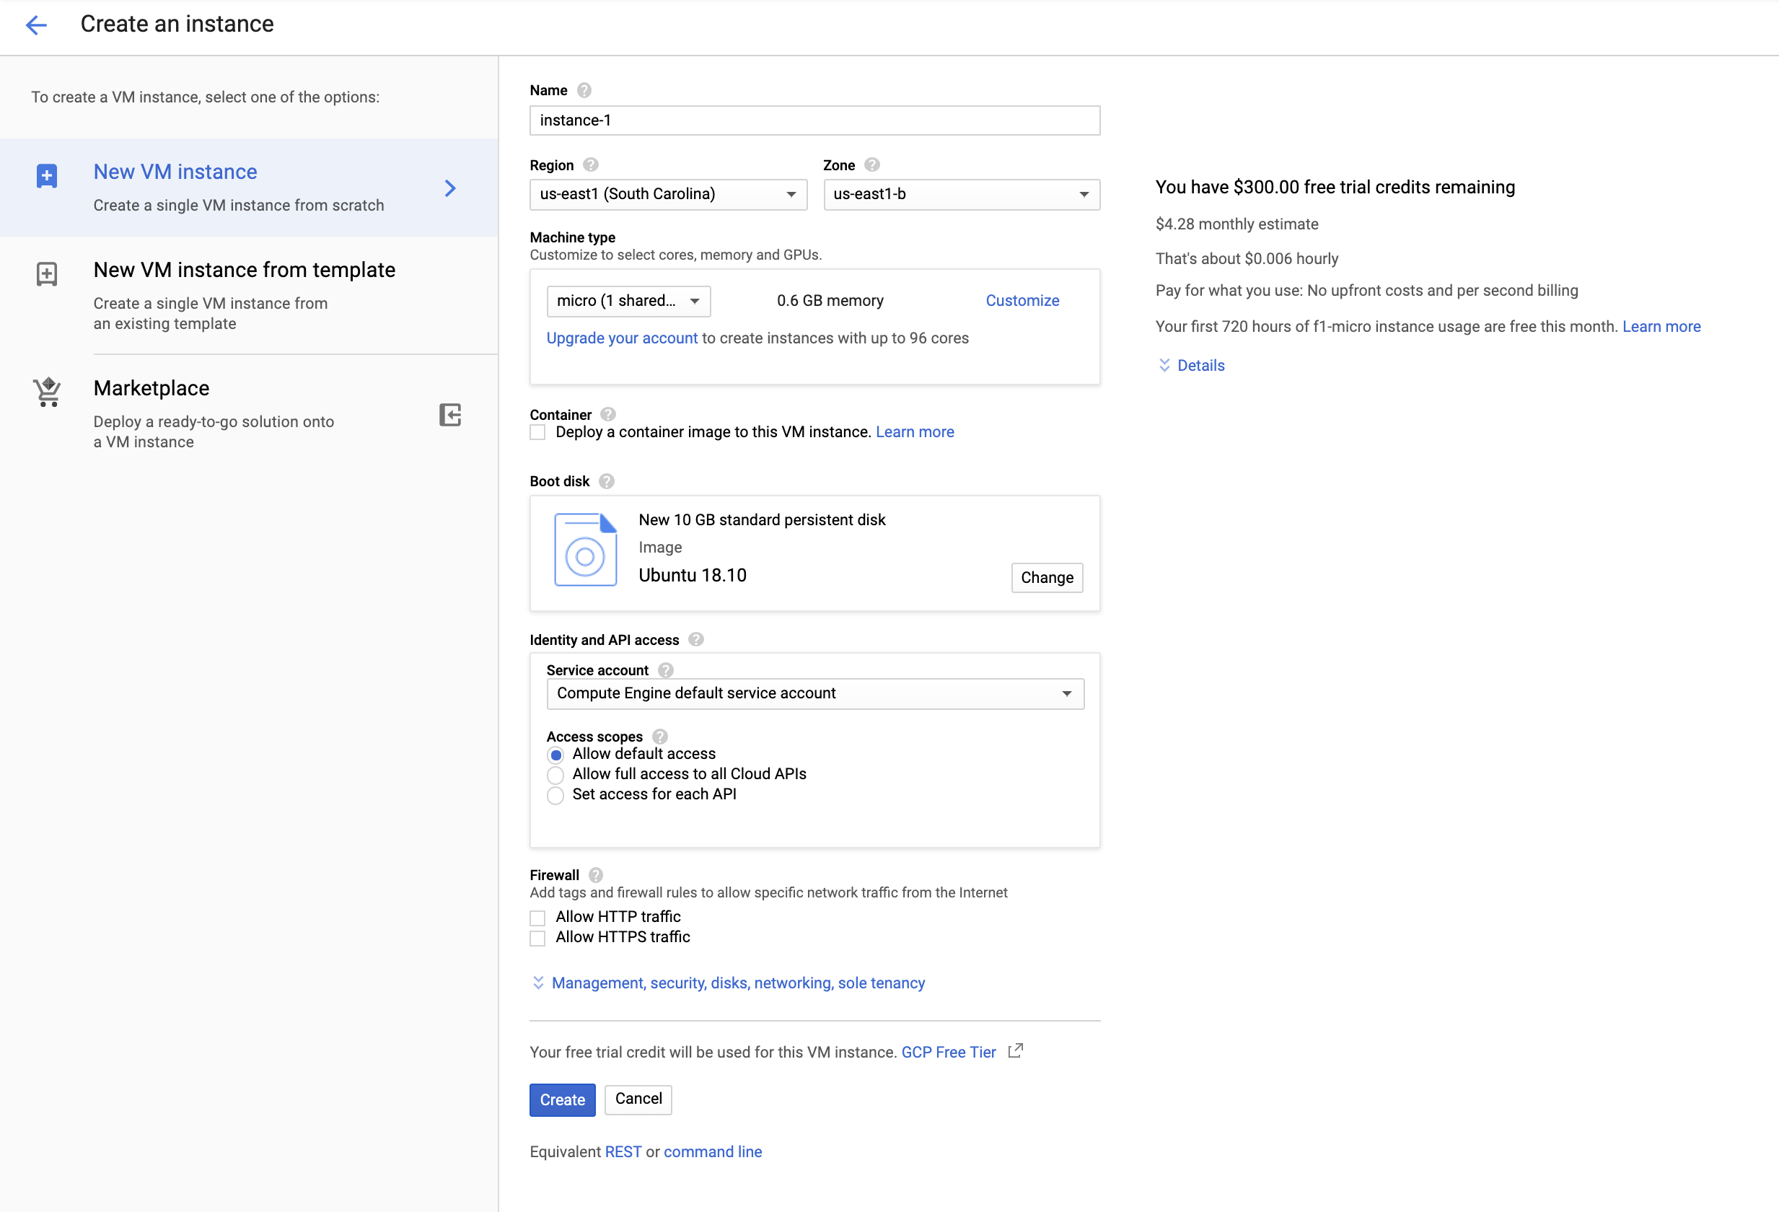This screenshot has width=1779, height=1212.
Task: Open help icon next to Access scopes
Action: point(660,737)
